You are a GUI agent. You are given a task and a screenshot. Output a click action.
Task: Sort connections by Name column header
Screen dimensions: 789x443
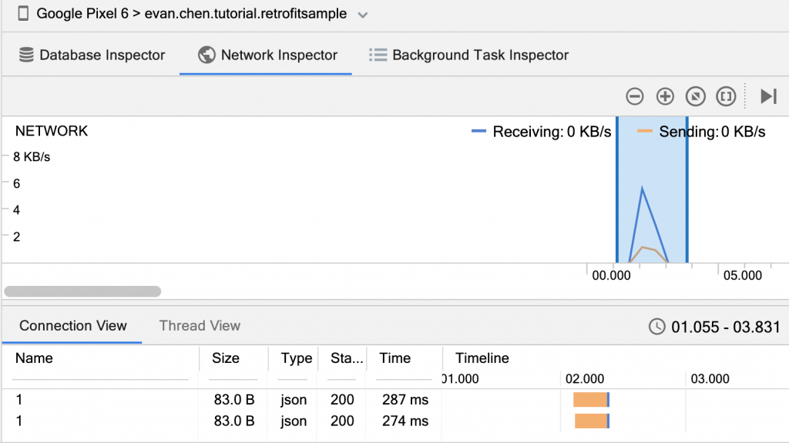pyautogui.click(x=35, y=358)
